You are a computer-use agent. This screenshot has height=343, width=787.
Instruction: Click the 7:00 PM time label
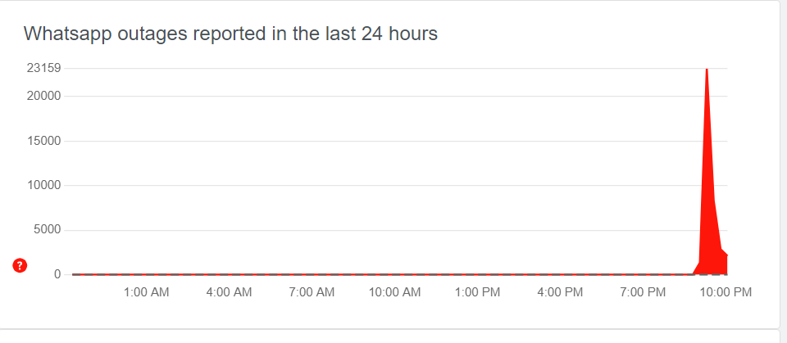pos(643,292)
